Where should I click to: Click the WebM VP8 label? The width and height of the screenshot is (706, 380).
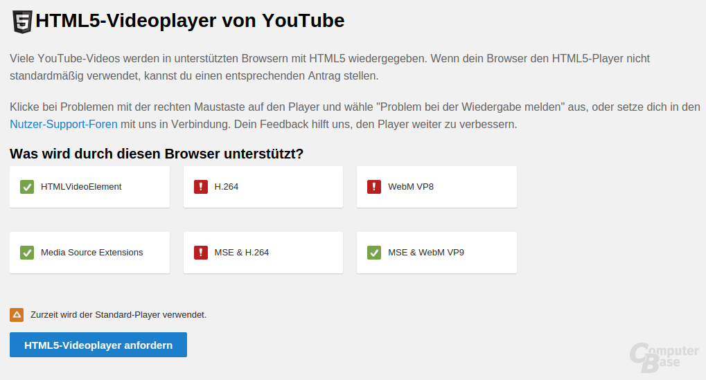(411, 187)
